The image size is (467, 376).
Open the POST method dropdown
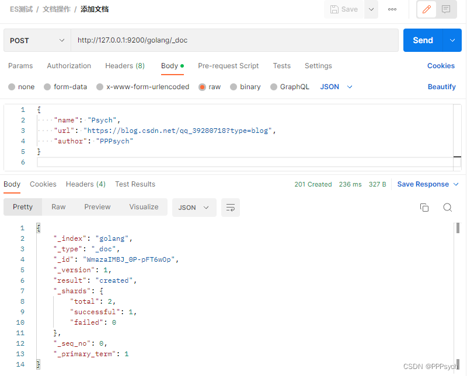(37, 40)
